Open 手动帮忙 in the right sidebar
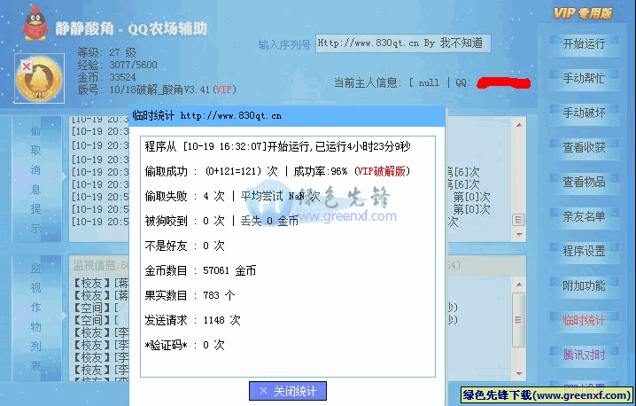The width and height of the screenshot is (636, 406). tap(584, 78)
